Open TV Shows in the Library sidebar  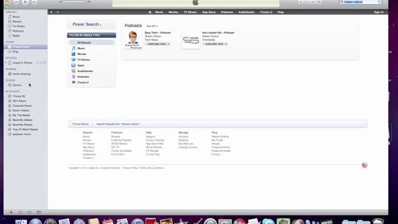[x=19, y=26]
